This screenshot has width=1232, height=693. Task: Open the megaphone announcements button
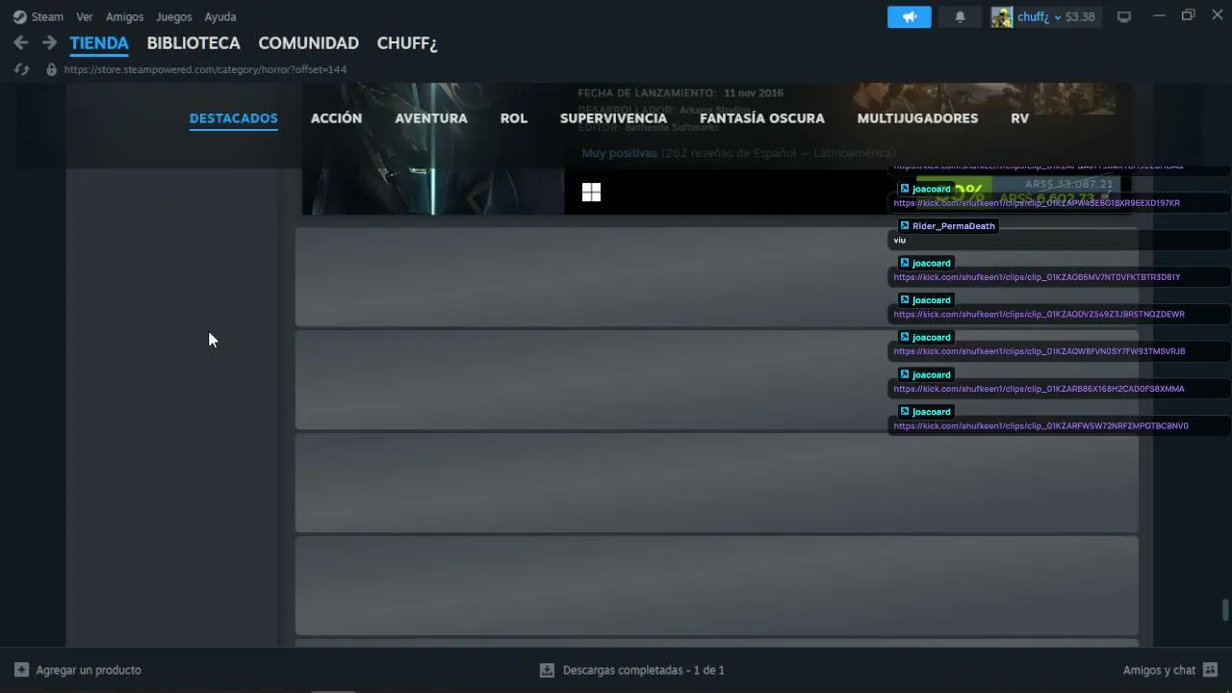910,16
